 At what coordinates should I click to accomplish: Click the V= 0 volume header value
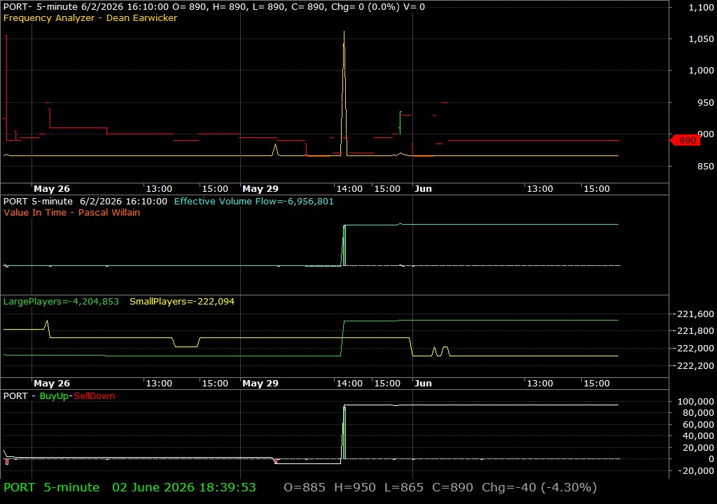tap(414, 7)
